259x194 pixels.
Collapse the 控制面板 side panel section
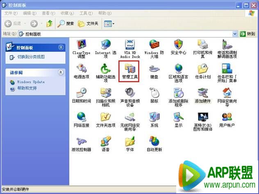coord(61,47)
